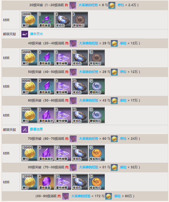
Task: Select the 夜泊石 icon with quantity 3
Action: 63,20
